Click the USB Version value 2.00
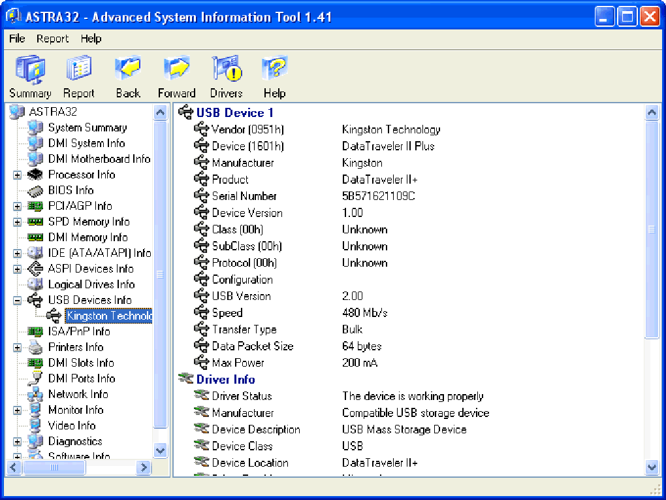Viewport: 666px width, 500px height. pyautogui.click(x=353, y=296)
